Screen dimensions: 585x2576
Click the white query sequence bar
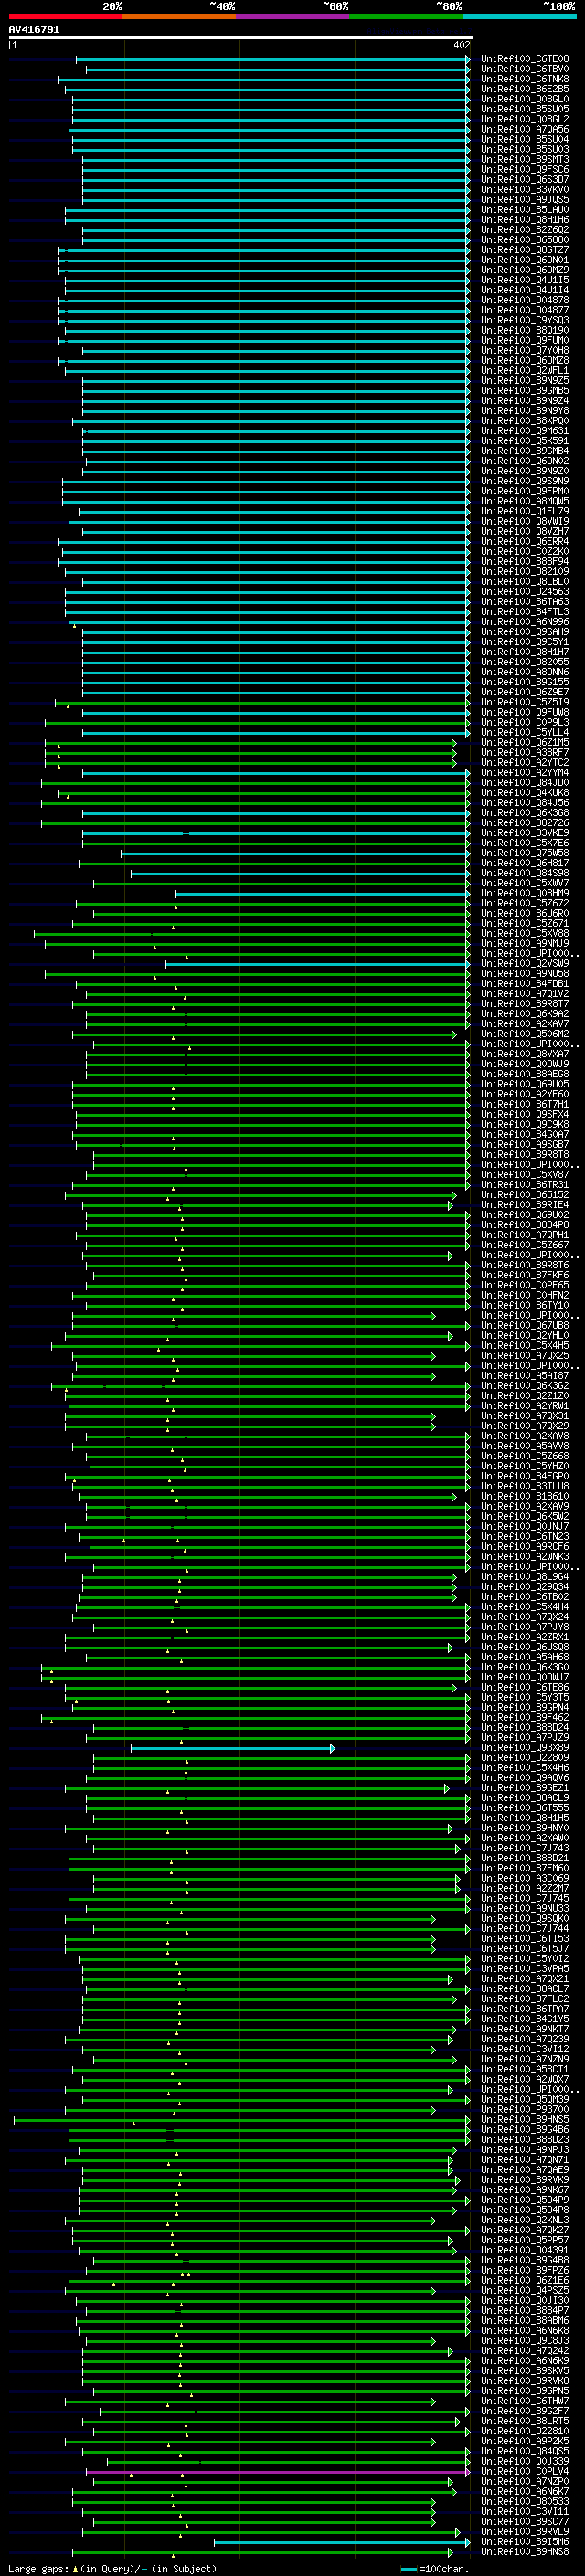[x=241, y=37]
